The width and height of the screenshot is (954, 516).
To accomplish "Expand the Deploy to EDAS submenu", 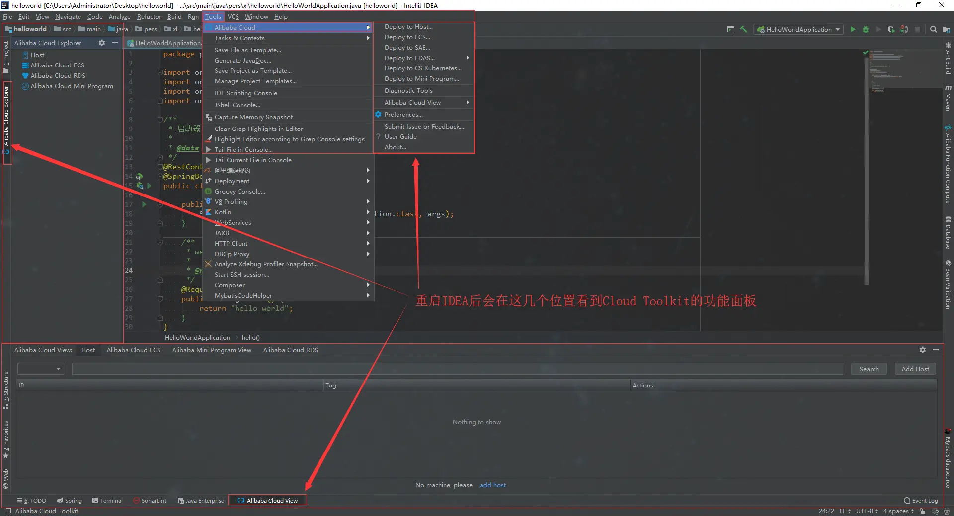I will (x=424, y=58).
